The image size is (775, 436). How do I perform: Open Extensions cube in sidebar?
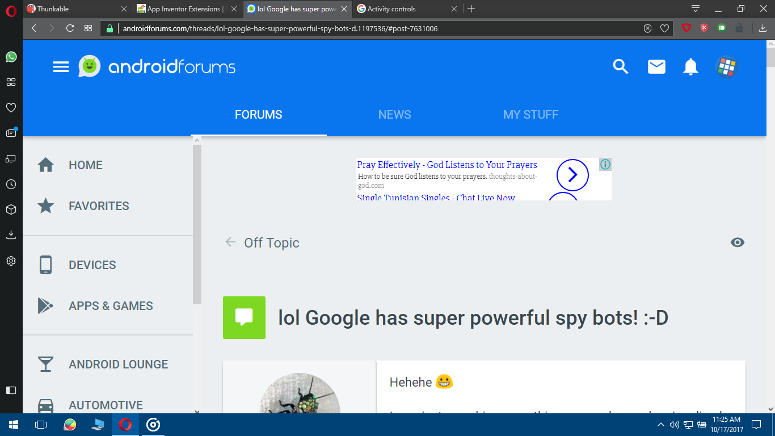[11, 209]
